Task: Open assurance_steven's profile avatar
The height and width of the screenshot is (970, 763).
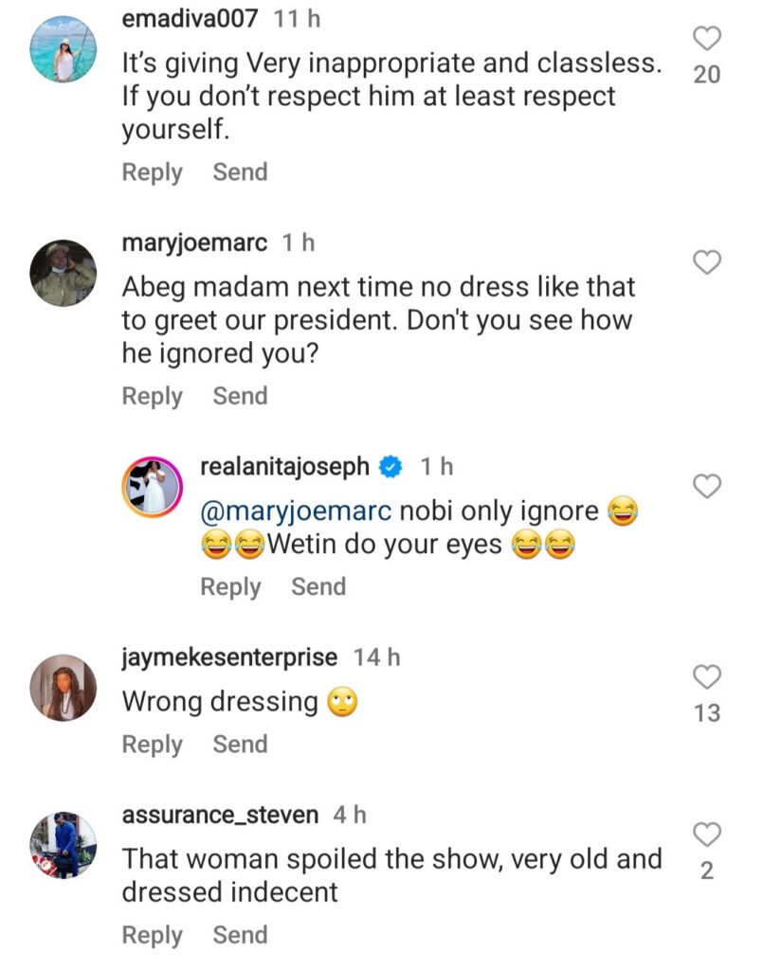Action: 64,845
